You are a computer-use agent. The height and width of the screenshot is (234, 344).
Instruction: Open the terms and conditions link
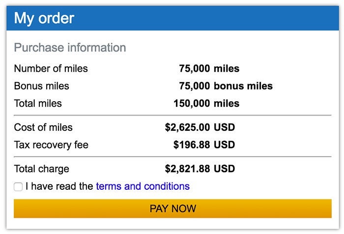[x=143, y=186]
